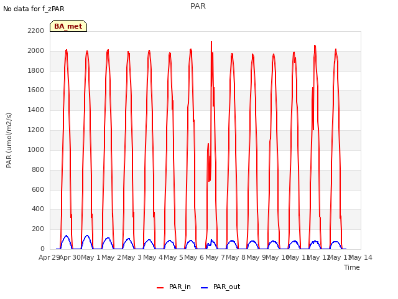Click the 200 y-axis tick label
Image resolution: width=398 pixels, height=299 pixels.
pos(38,229)
